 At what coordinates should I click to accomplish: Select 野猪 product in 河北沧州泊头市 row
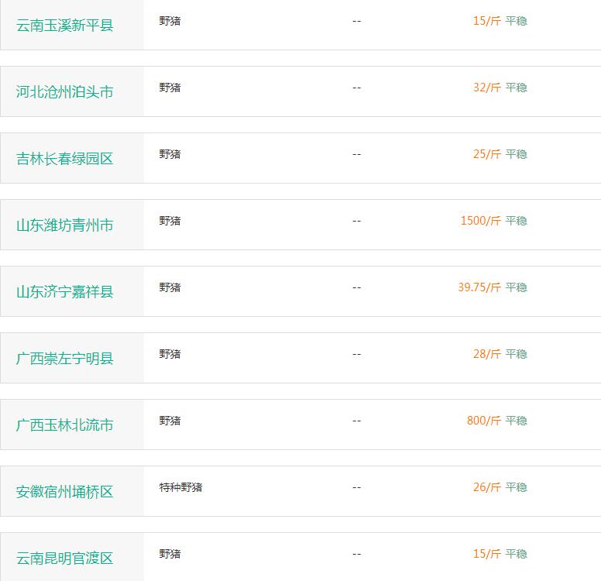[170, 88]
